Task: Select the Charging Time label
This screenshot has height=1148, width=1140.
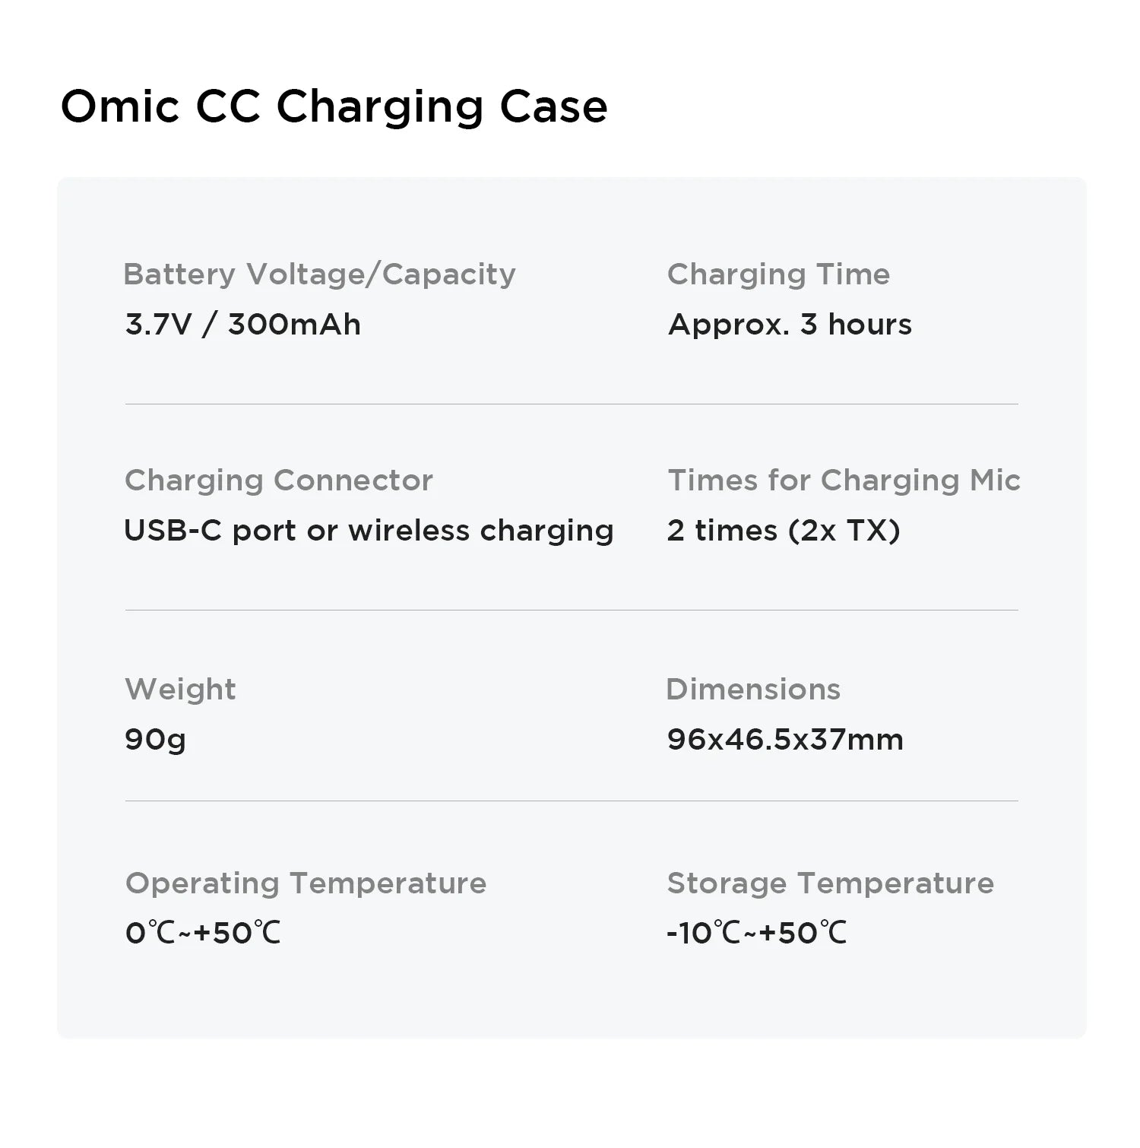Action: [x=778, y=274]
